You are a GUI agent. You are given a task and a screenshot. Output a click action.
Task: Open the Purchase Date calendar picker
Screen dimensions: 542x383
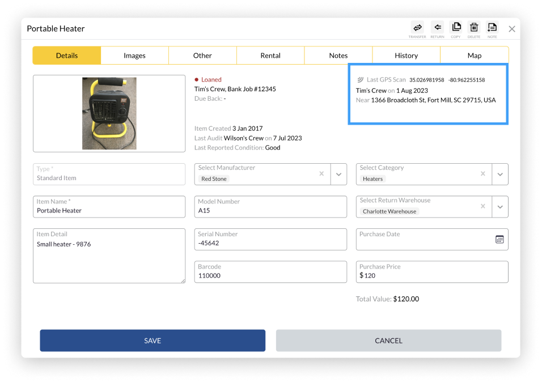click(499, 240)
